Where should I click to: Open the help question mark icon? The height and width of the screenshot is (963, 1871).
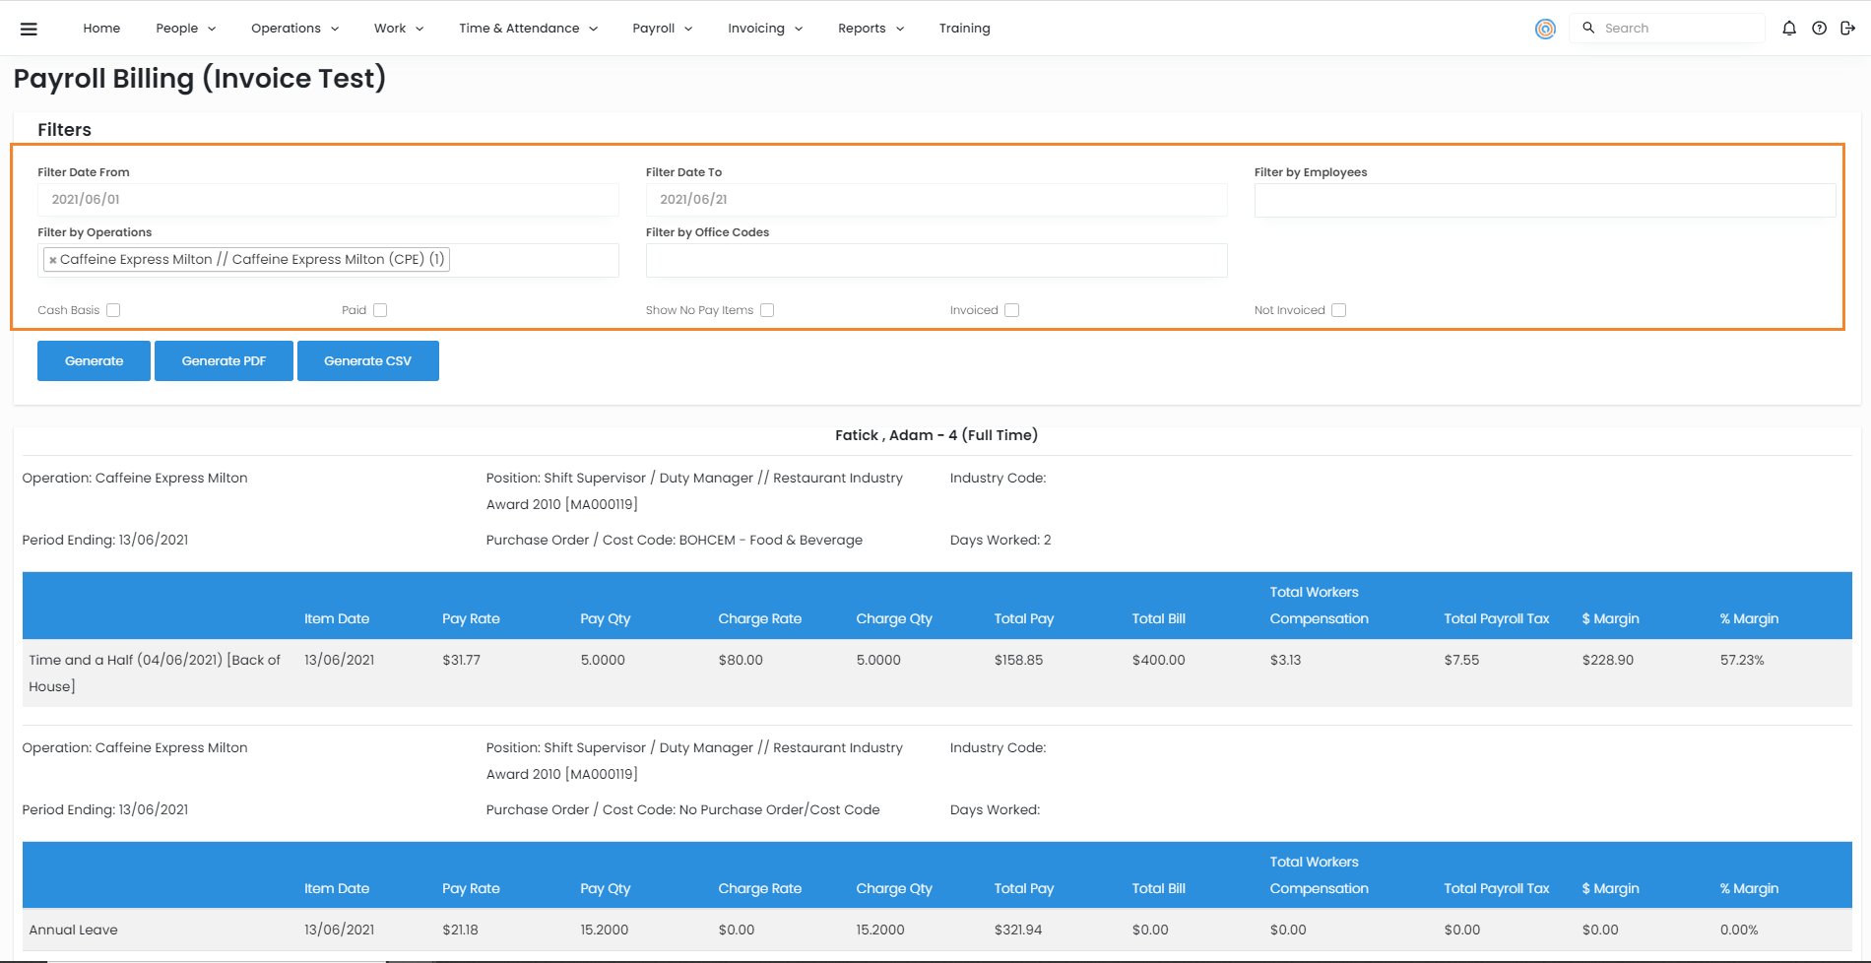pyautogui.click(x=1819, y=29)
